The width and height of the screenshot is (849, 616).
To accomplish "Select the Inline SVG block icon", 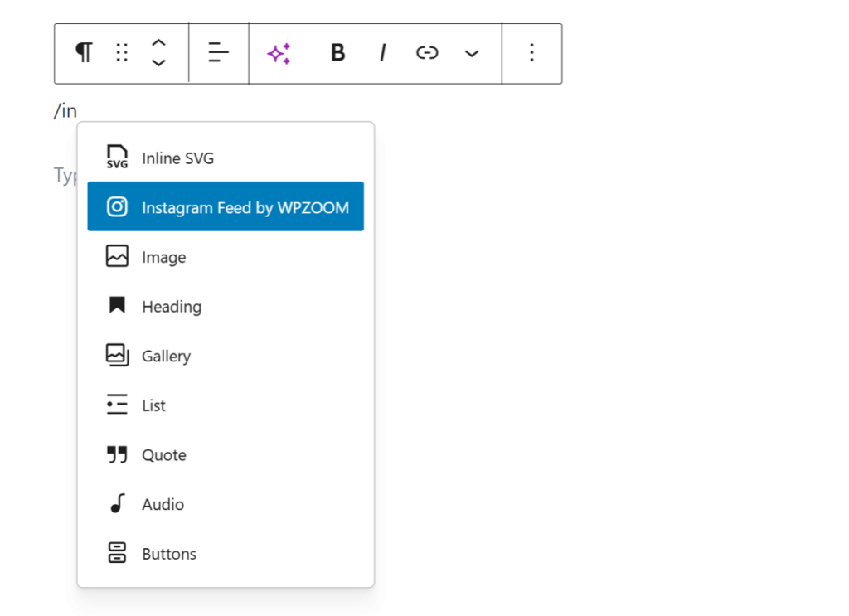I will (116, 156).
